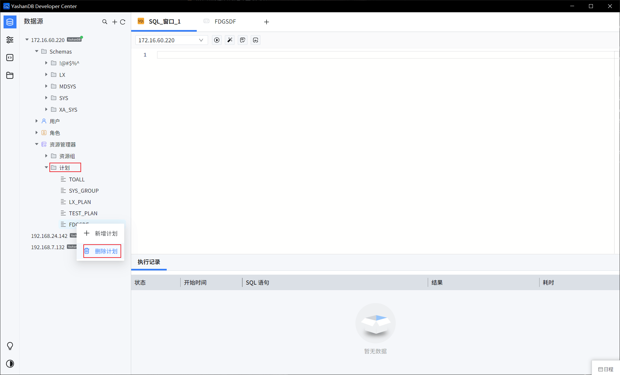Open the code brackets icon in sidebar
This screenshot has width=620, height=375.
(10, 57)
